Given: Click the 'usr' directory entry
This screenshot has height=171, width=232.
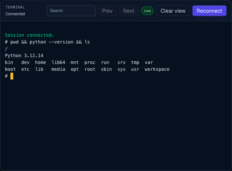Looking at the screenshot, I should [135, 69].
